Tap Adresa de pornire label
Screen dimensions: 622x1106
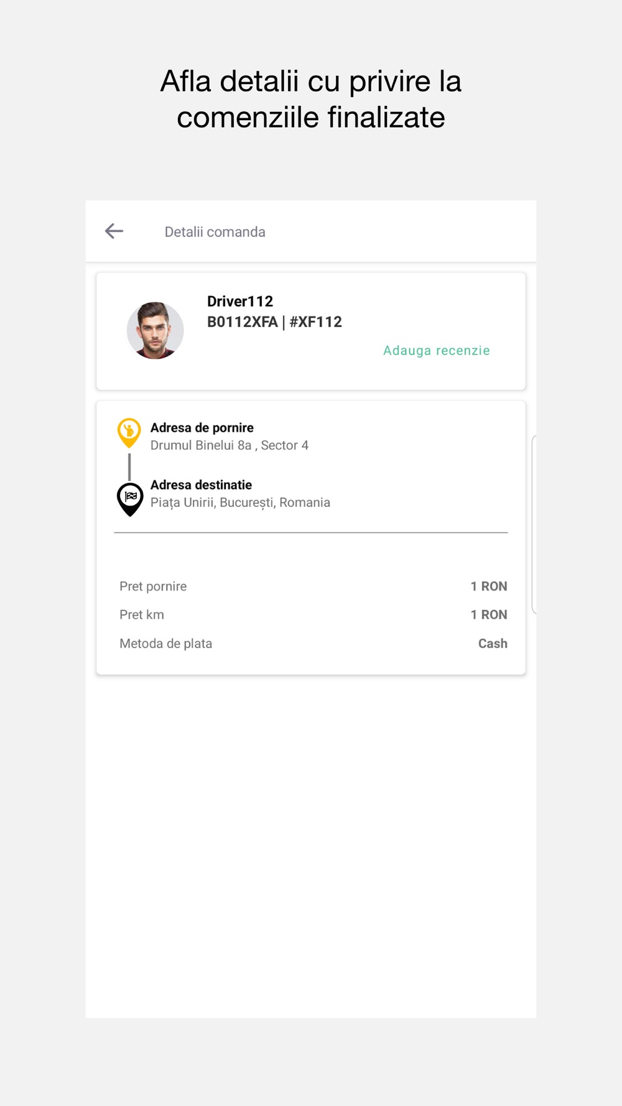tap(202, 427)
